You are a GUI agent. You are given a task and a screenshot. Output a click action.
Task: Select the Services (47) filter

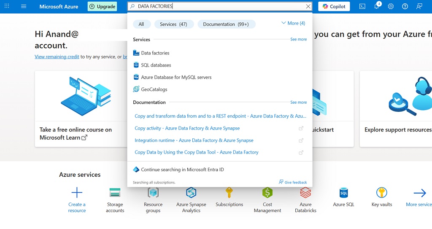click(x=173, y=24)
